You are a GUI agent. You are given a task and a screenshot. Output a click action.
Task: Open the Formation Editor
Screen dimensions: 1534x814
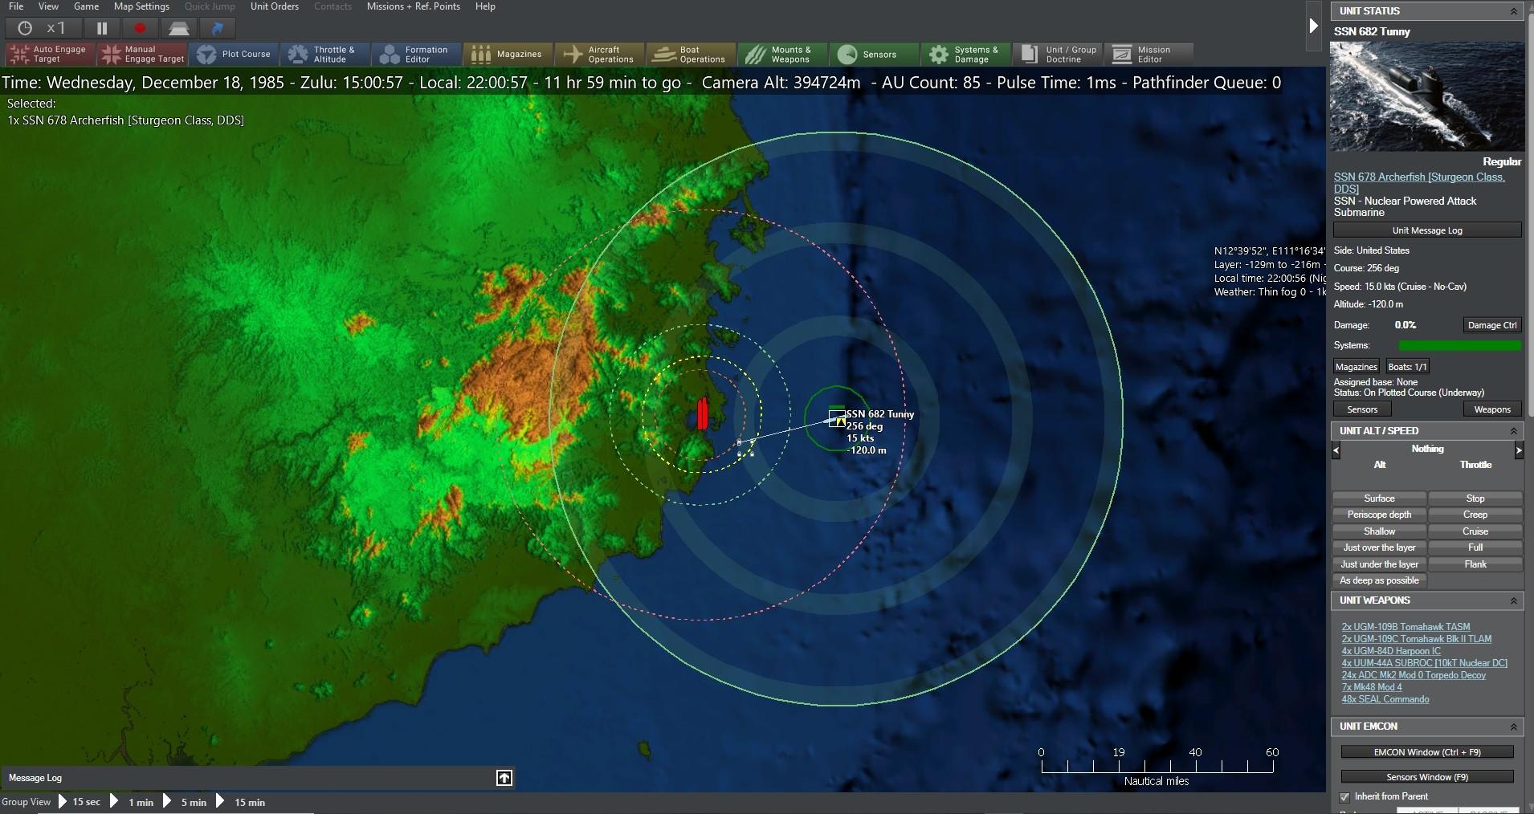(x=416, y=55)
